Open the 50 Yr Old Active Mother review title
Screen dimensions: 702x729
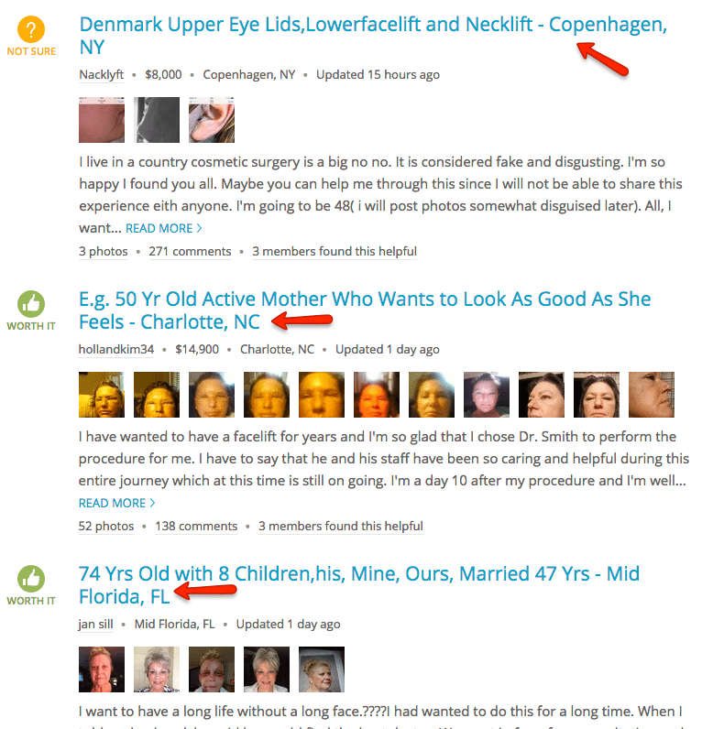[x=365, y=310]
